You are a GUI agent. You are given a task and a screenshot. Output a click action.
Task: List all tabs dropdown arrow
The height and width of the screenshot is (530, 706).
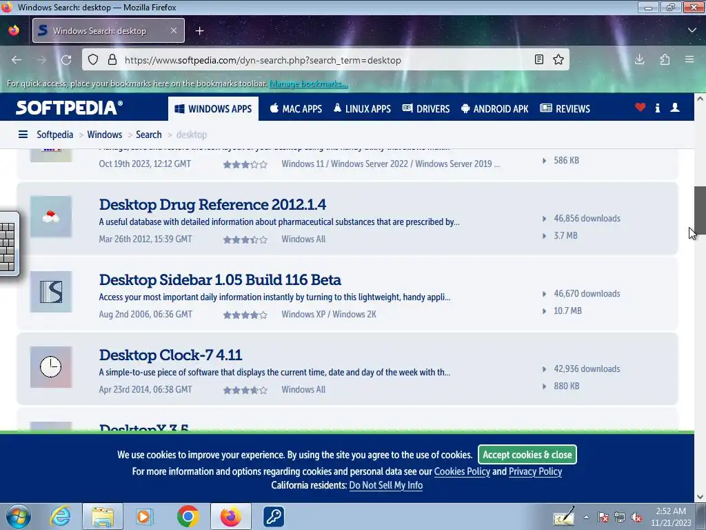click(692, 30)
